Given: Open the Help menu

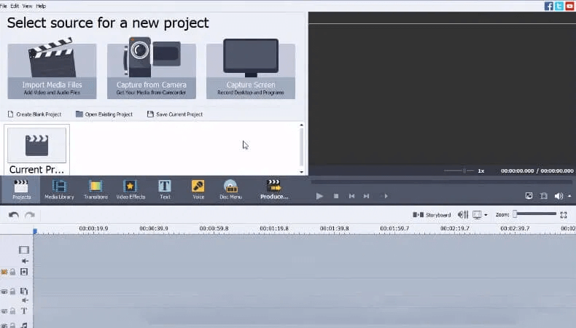Looking at the screenshot, I should pyautogui.click(x=41, y=6).
